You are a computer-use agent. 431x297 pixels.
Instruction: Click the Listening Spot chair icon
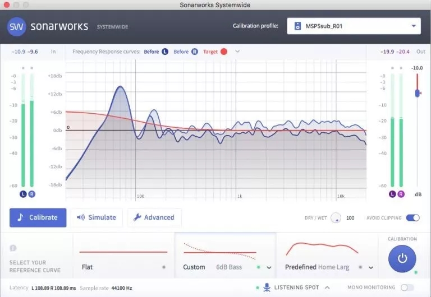tap(266, 287)
